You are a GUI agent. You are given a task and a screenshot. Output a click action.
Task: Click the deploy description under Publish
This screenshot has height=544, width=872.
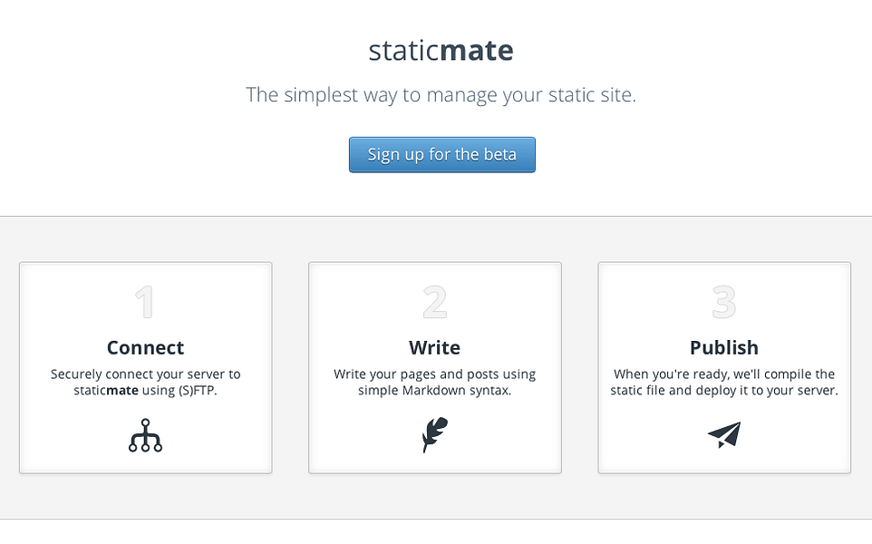[723, 381]
